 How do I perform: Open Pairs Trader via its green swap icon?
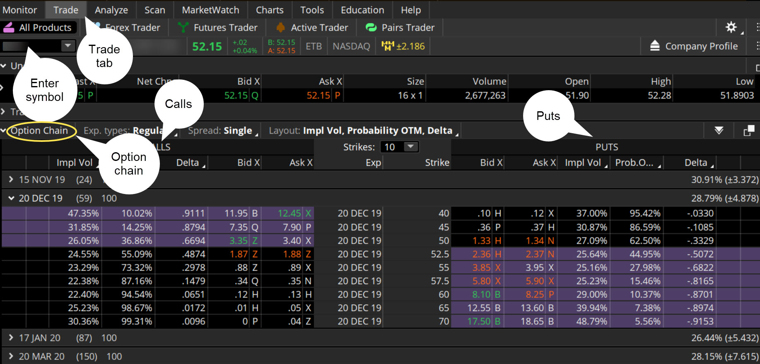[371, 28]
